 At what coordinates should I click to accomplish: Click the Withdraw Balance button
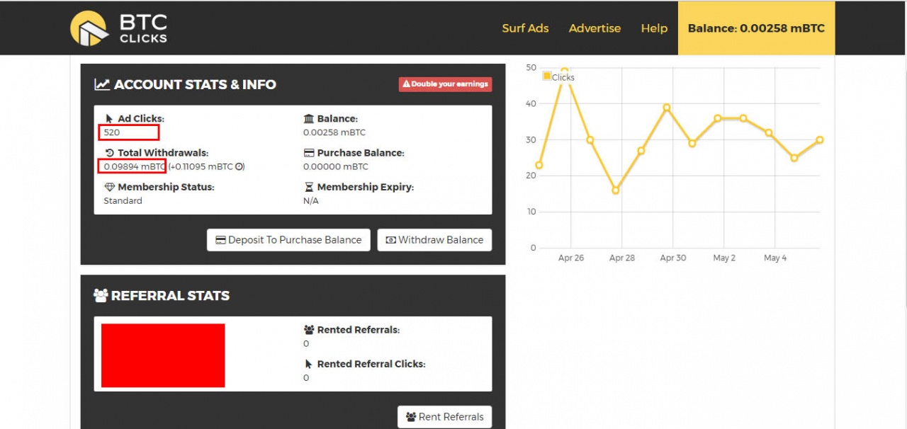pos(434,240)
